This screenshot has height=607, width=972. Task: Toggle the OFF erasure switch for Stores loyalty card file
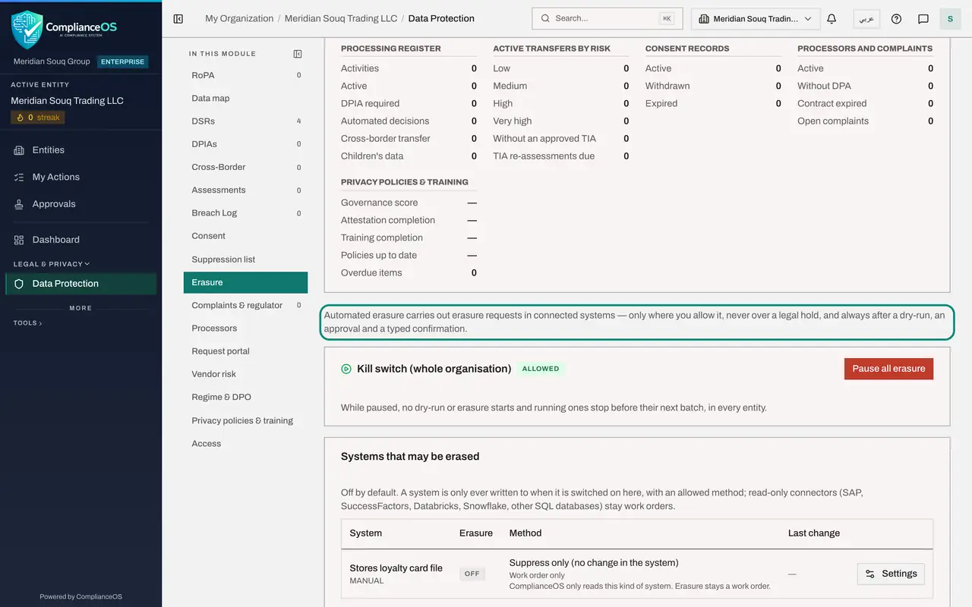pyautogui.click(x=472, y=574)
